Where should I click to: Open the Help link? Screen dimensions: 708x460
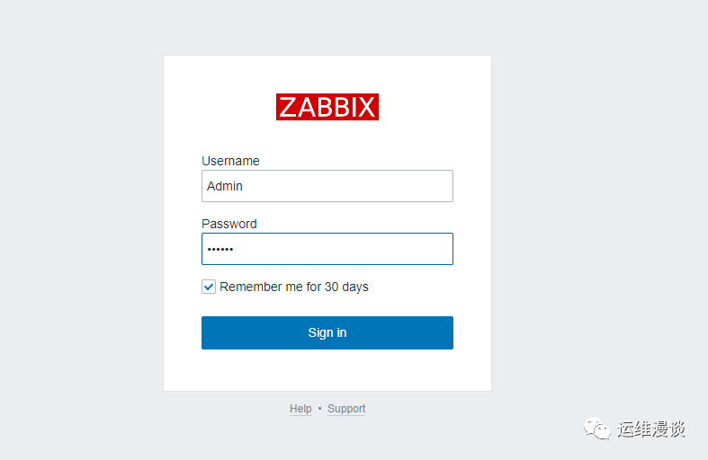[x=300, y=409]
